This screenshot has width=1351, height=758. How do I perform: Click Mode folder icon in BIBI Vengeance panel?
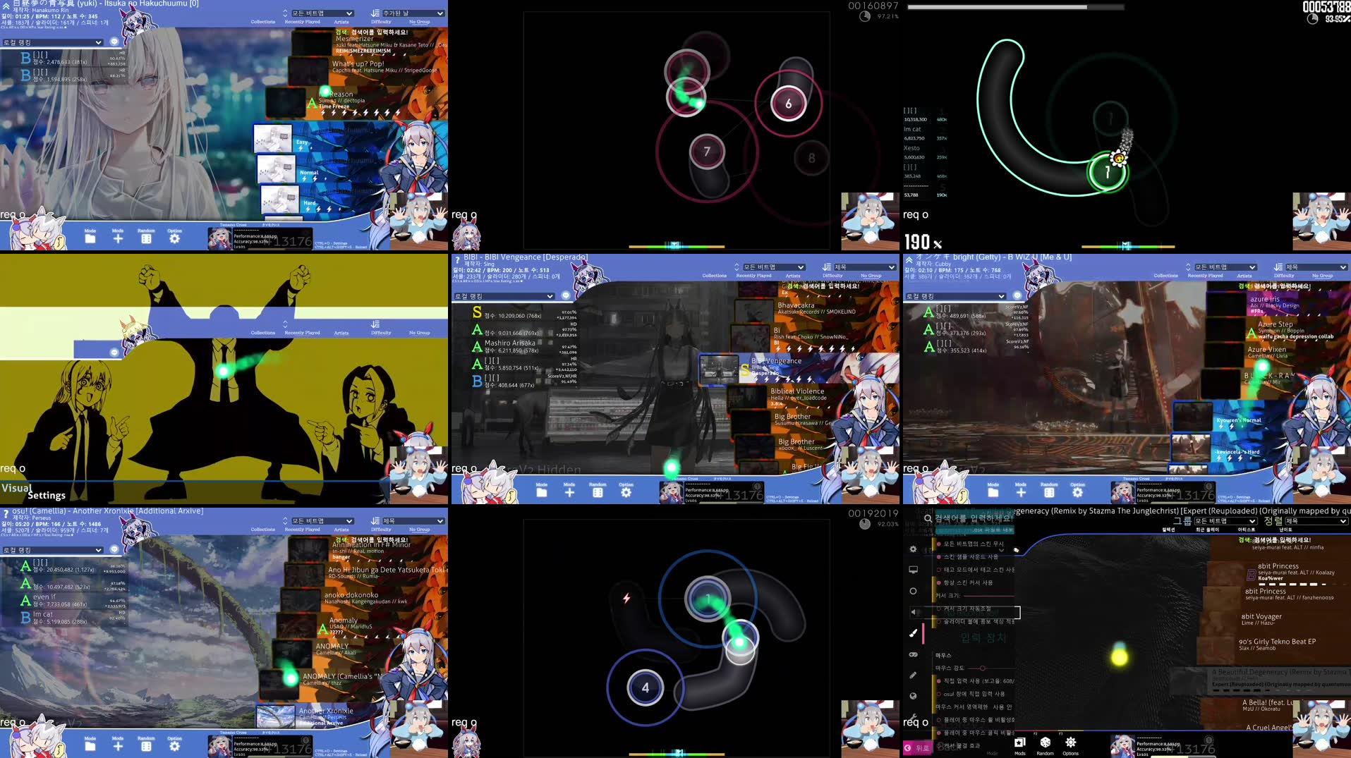click(x=541, y=492)
